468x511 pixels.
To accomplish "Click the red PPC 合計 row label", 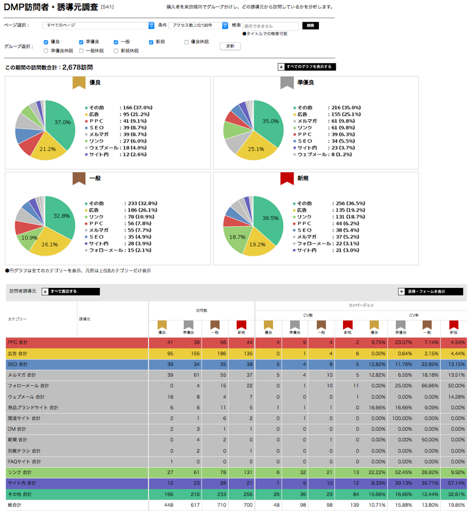I will (x=17, y=343).
